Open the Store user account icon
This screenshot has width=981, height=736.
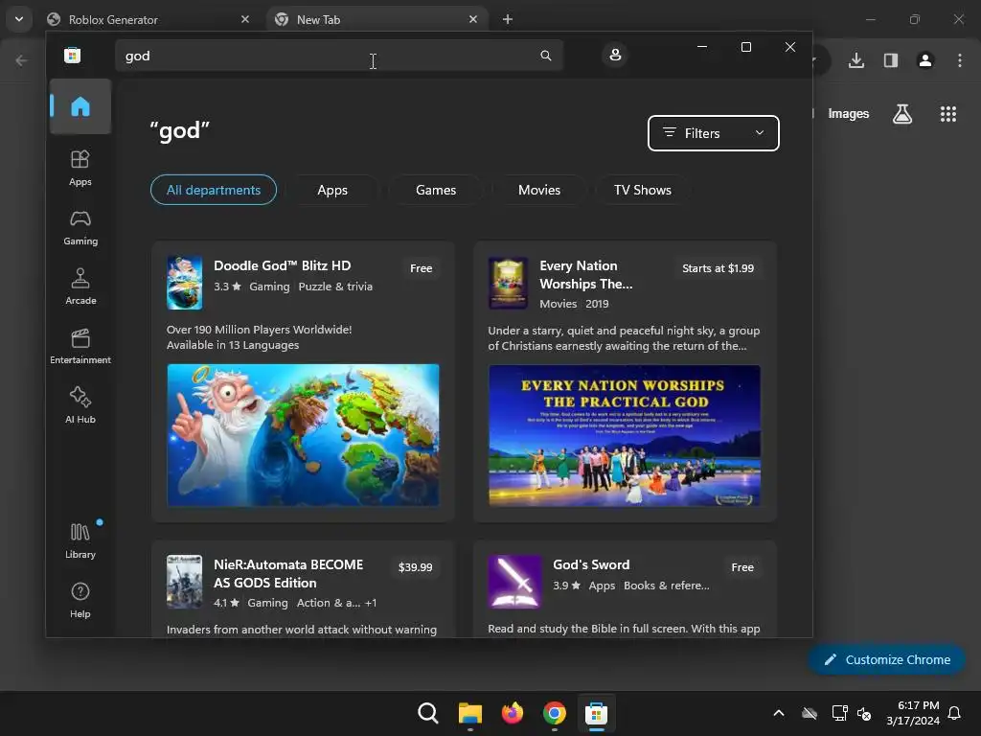[615, 55]
